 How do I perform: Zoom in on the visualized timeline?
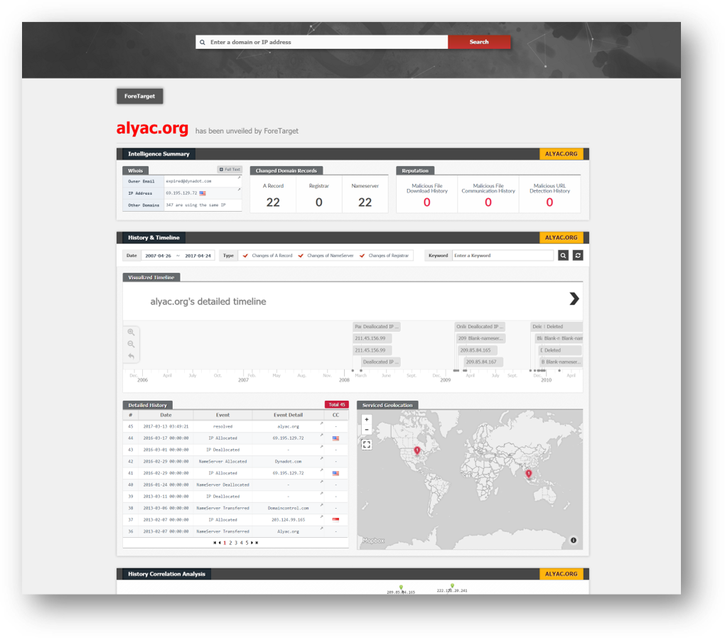point(131,332)
